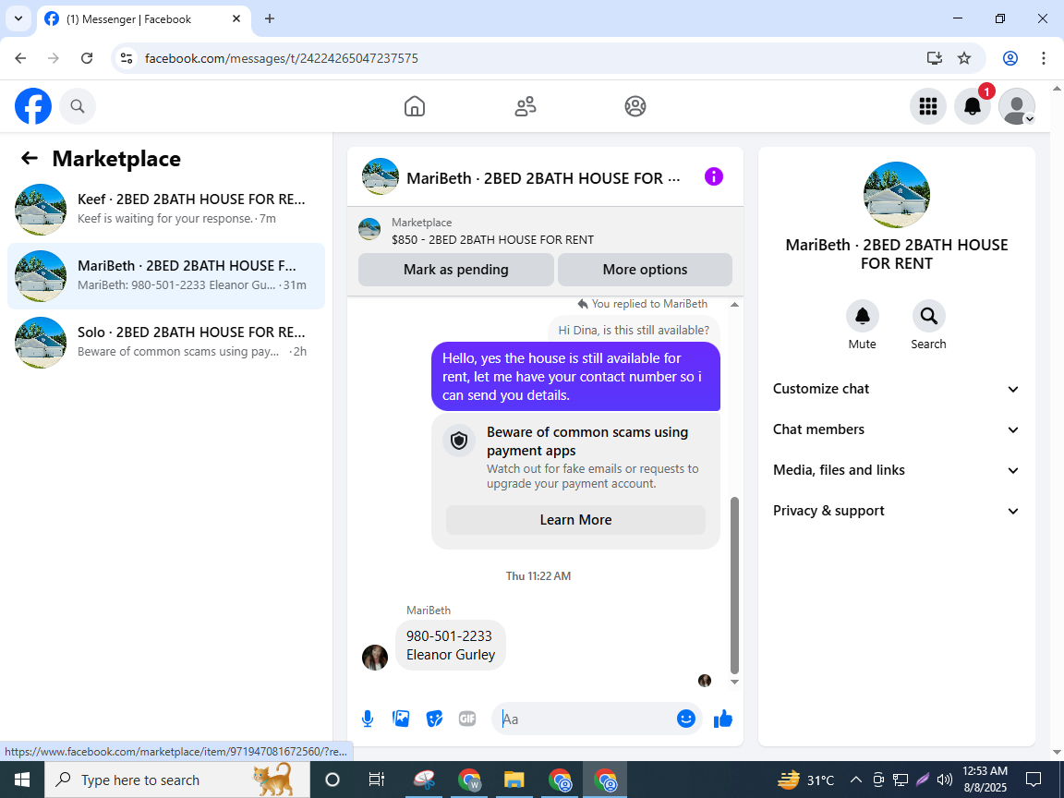Show hidden system tray icons chevron
Screen dimensions: 1064x798
[x=856, y=780]
